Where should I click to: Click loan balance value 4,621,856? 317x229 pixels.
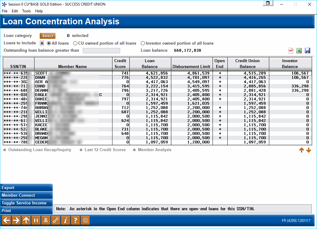(157, 73)
